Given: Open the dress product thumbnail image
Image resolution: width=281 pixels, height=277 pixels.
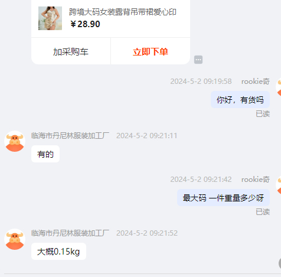Looking at the screenshot, I should (x=50, y=18).
